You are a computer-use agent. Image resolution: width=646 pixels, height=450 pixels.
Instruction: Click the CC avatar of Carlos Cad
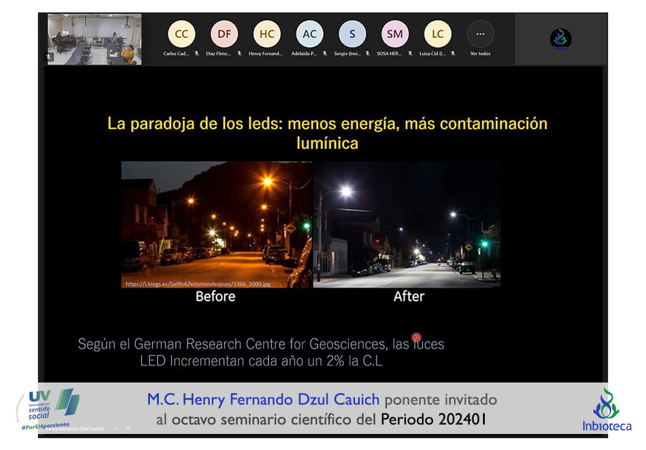tap(181, 34)
